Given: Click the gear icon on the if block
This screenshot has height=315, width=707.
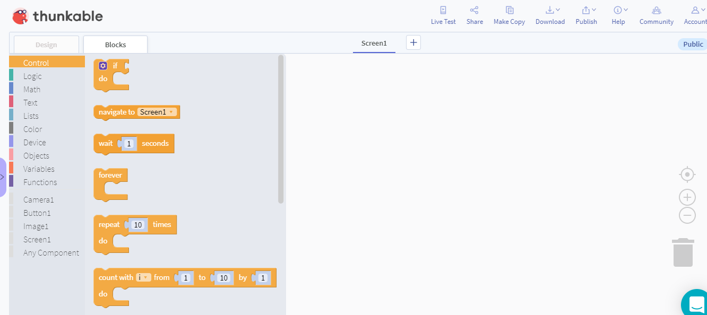Looking at the screenshot, I should click(103, 65).
